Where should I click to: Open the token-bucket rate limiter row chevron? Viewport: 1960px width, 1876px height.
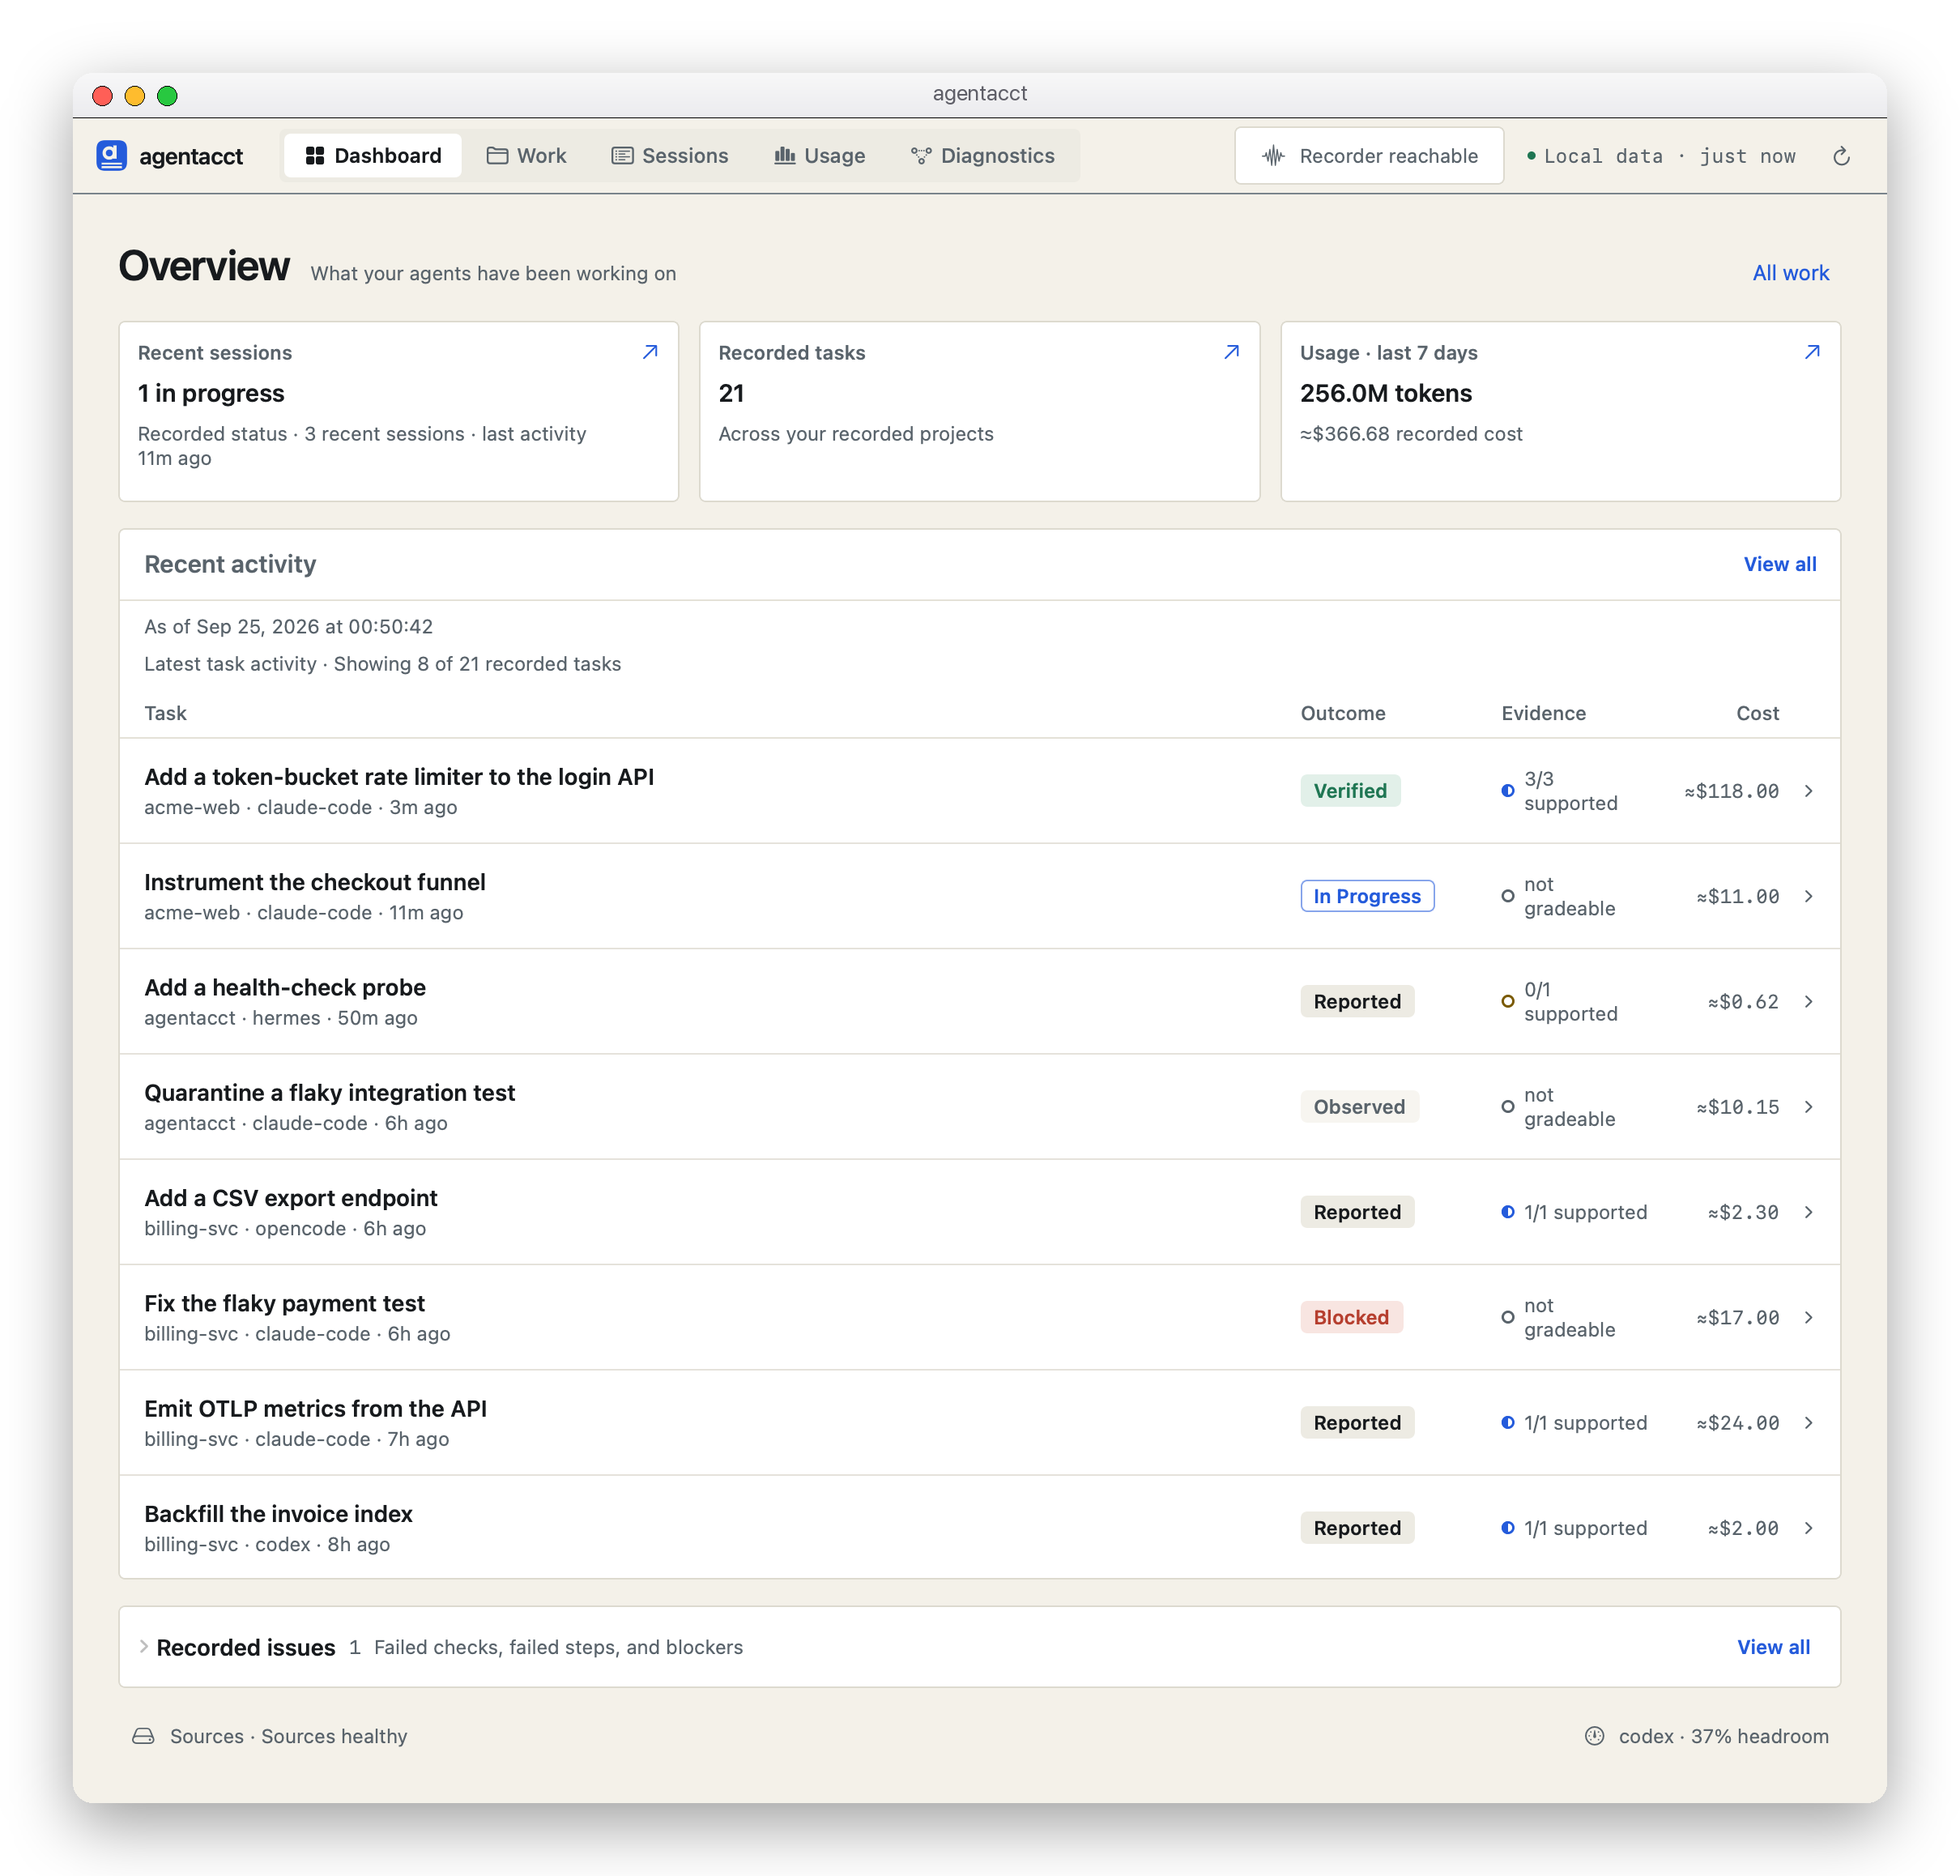[1809, 791]
